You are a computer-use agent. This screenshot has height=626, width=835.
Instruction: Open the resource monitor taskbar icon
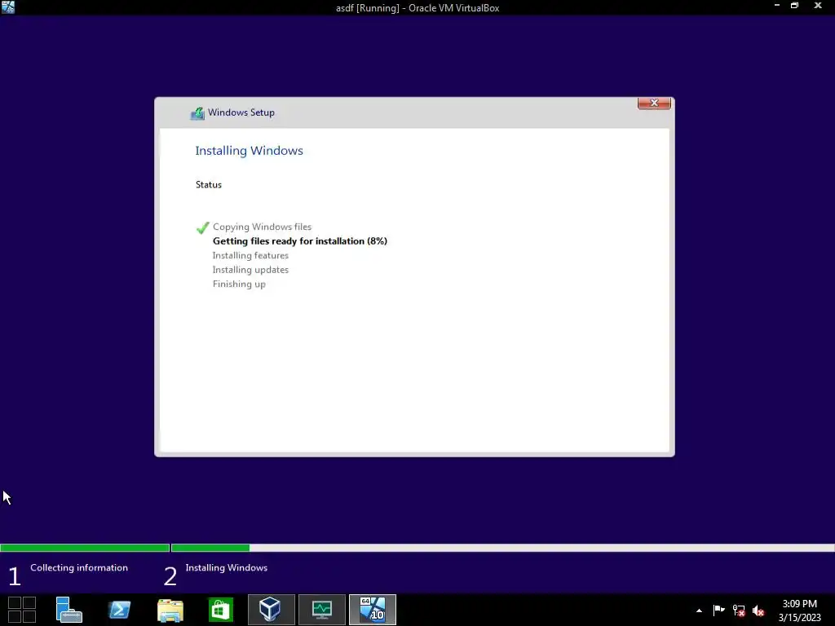tap(321, 610)
